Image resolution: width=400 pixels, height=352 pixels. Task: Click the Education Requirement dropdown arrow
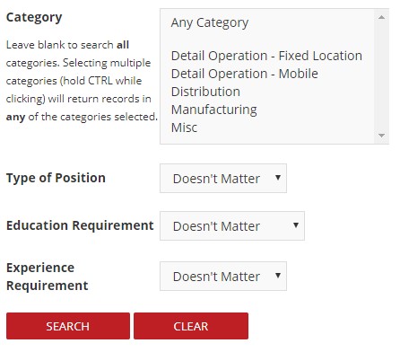pos(296,225)
